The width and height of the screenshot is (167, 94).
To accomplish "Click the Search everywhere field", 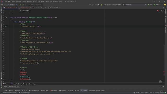I will pyautogui.click(x=35, y=5).
